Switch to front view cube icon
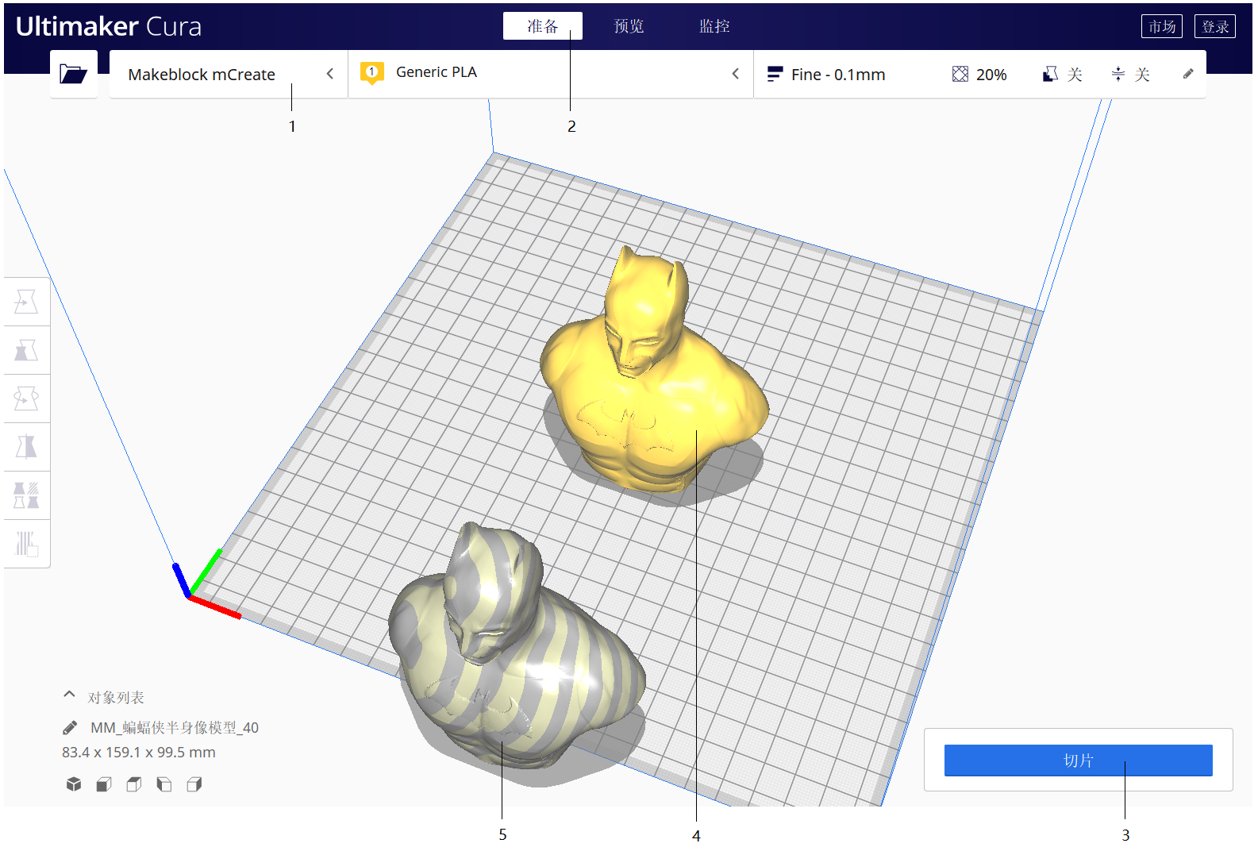1258x851 pixels. [104, 784]
